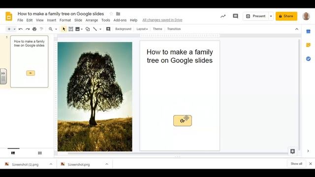Click Show all downloads button

pyautogui.click(x=296, y=164)
